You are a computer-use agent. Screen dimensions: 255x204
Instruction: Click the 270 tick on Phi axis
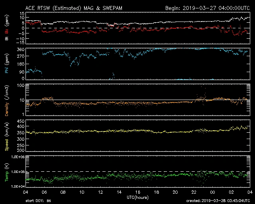tap(21, 56)
